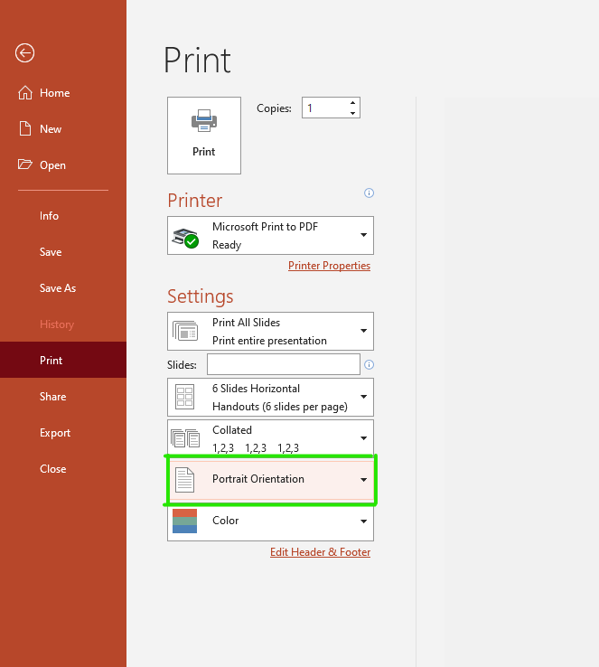Click the printer icon on the Print button
Image resolution: width=599 pixels, height=667 pixels.
[x=204, y=121]
